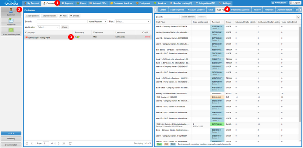The width and height of the screenshot is (303, 148).
Task: Click the Add customer button
Action: tap(63, 16)
